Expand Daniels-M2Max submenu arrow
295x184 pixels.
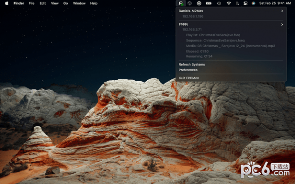coord(282,11)
